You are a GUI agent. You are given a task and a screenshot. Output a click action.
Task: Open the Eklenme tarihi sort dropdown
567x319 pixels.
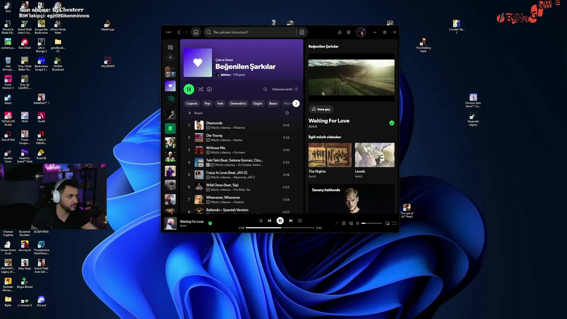(x=285, y=89)
